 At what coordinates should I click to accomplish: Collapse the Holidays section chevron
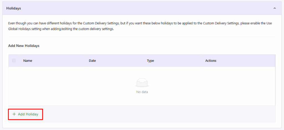pos(275,8)
